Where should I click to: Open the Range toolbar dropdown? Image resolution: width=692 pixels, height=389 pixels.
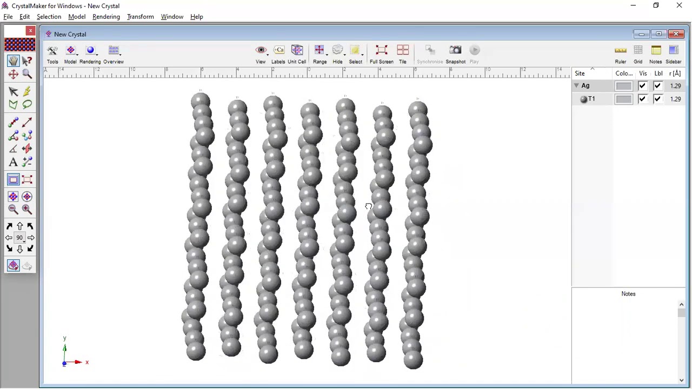(x=320, y=55)
